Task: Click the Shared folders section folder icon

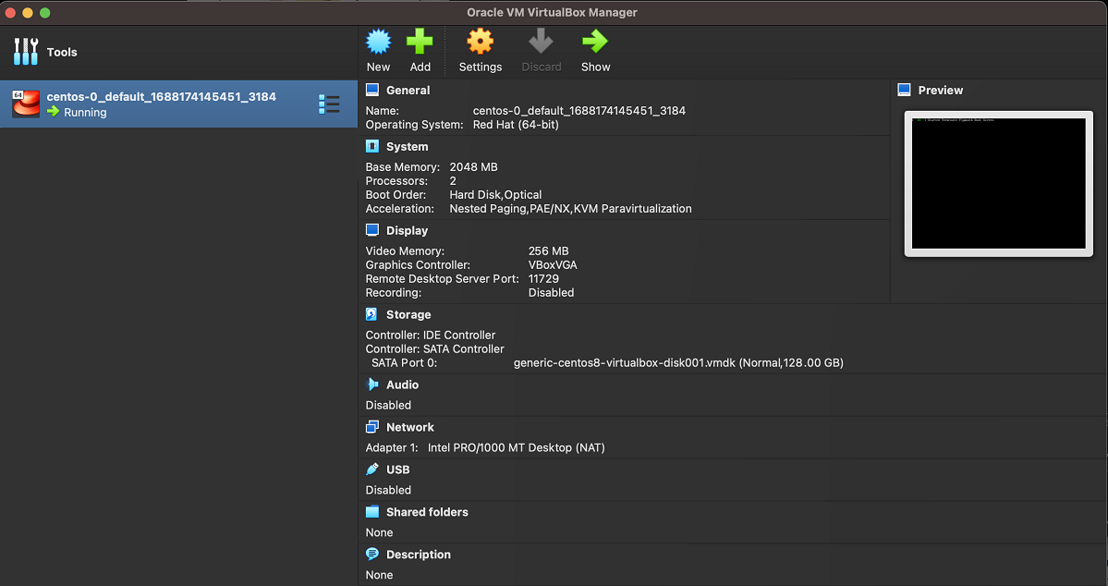Action: [x=372, y=512]
